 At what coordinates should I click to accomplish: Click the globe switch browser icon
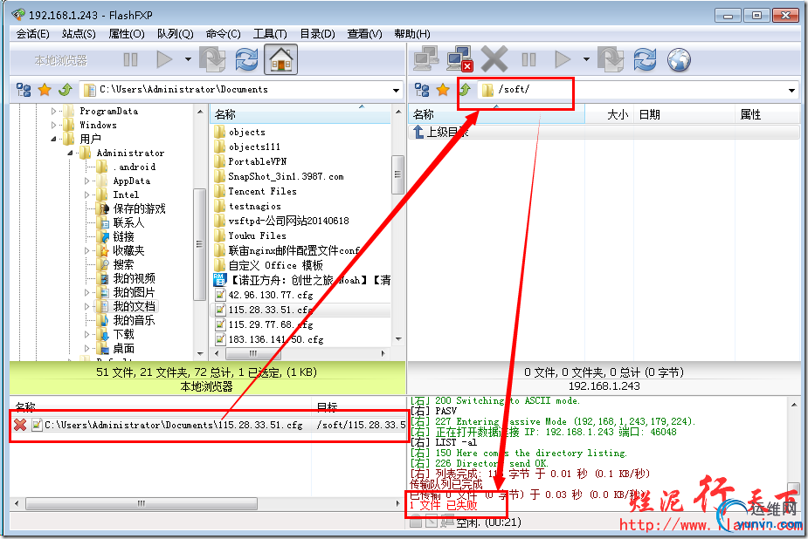pyautogui.click(x=680, y=59)
